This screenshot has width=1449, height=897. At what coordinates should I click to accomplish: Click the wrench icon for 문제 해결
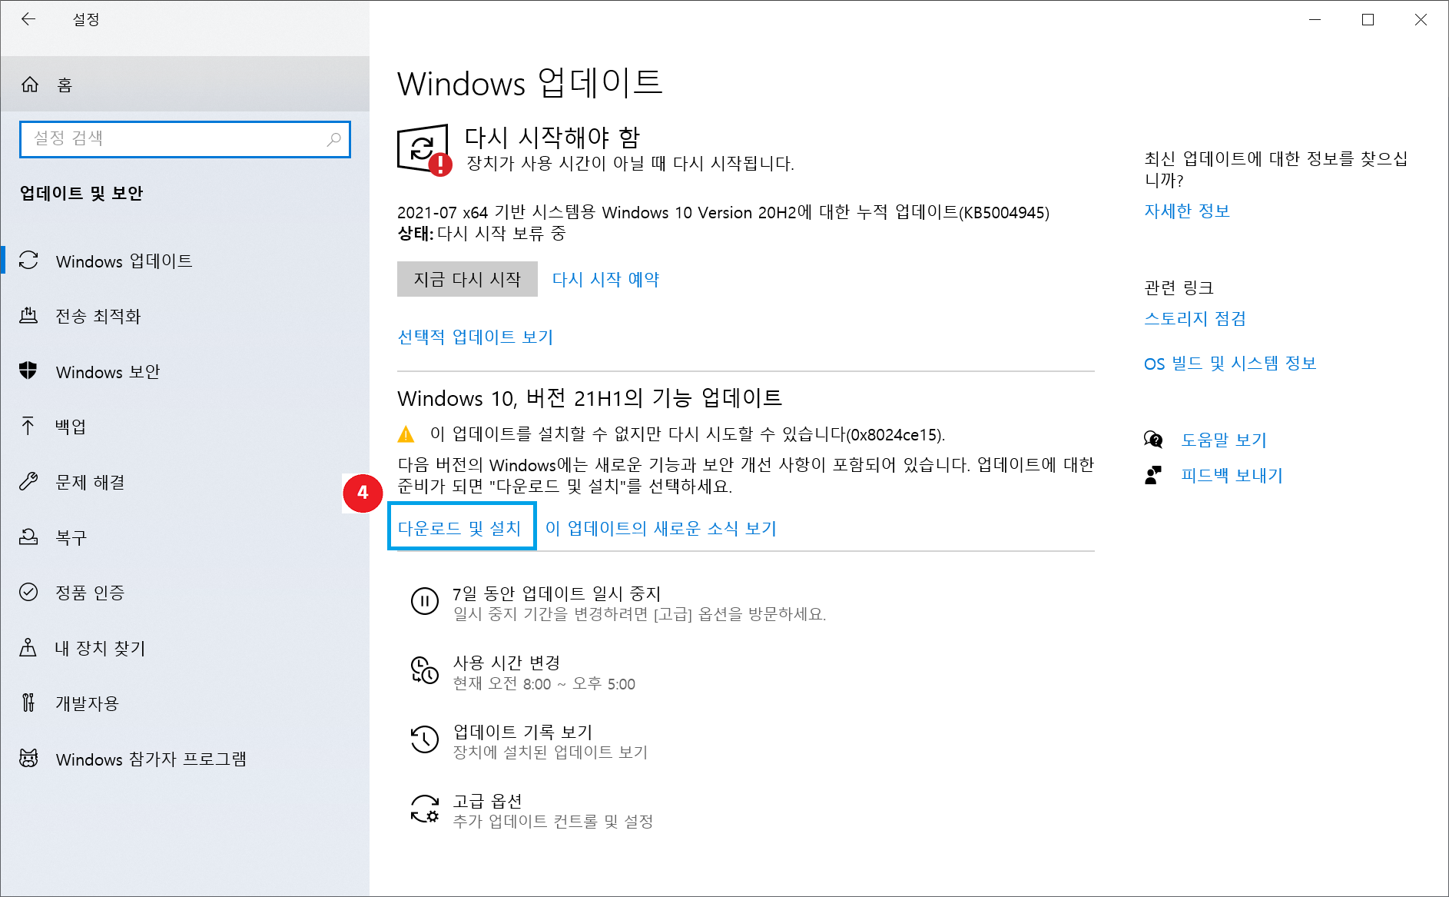click(x=28, y=482)
